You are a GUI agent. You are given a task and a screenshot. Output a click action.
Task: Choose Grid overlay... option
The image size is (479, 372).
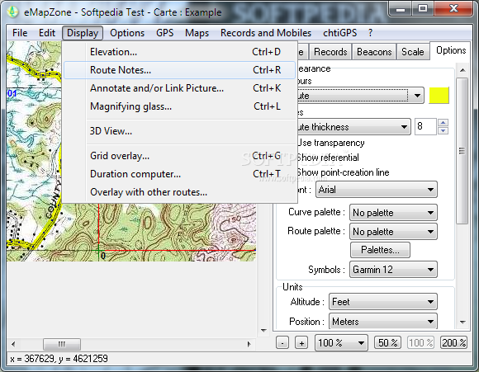click(x=180, y=156)
